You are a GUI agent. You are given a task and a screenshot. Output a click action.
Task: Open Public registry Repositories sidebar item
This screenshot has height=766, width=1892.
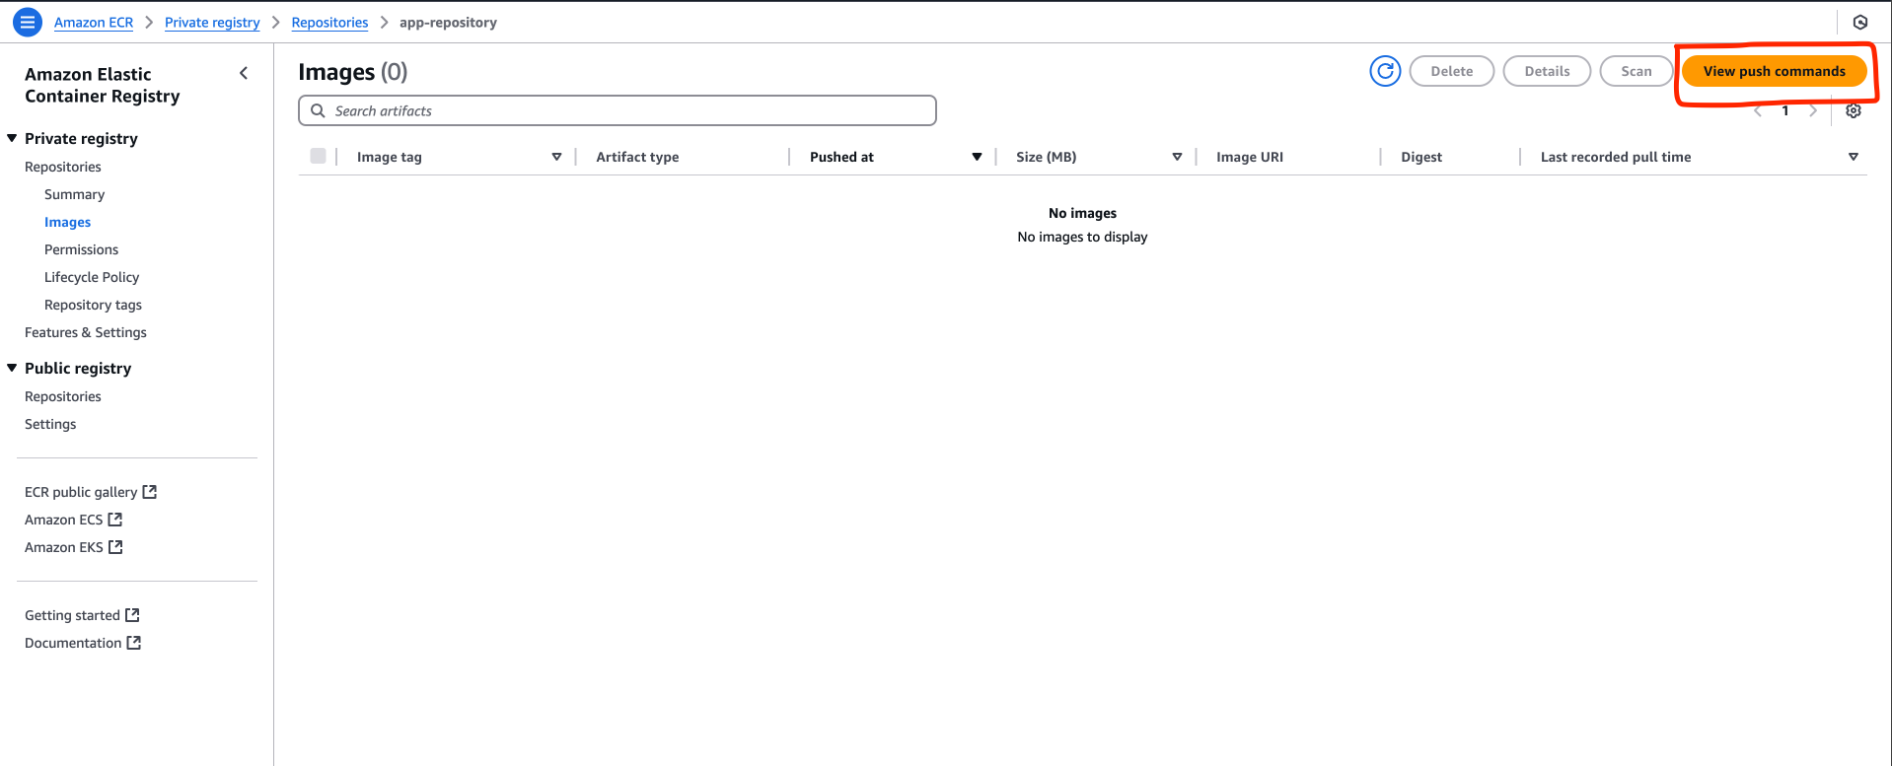[63, 396]
